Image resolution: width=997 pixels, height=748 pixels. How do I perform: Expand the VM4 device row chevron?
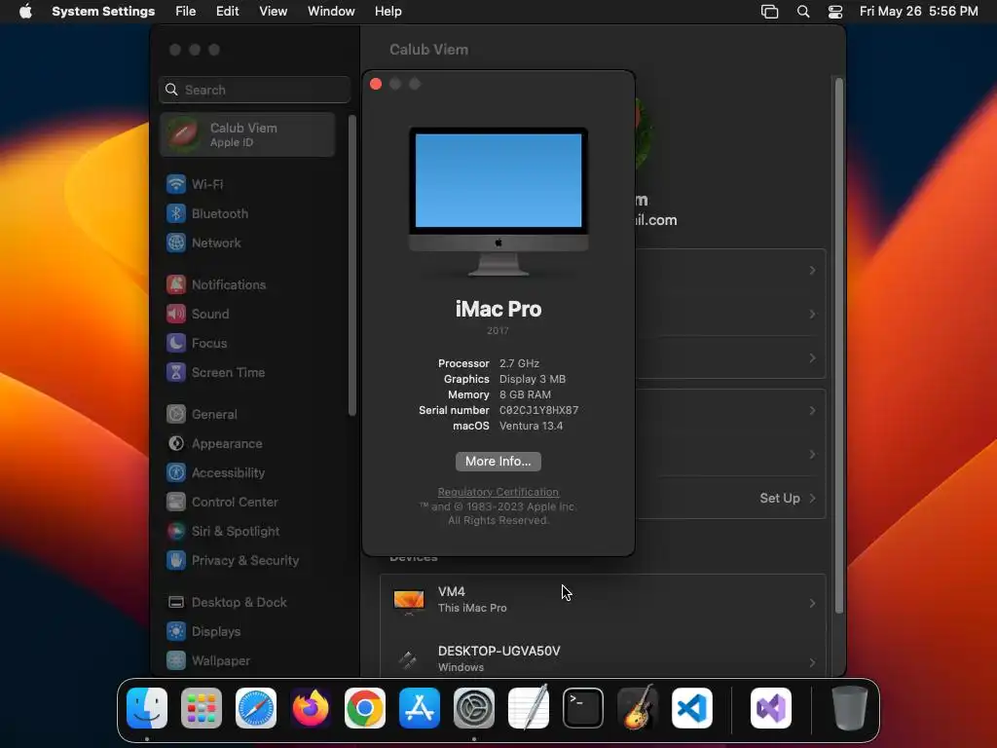tap(812, 603)
